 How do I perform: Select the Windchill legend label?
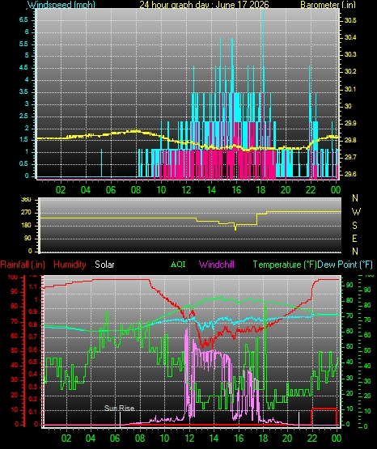216,265
